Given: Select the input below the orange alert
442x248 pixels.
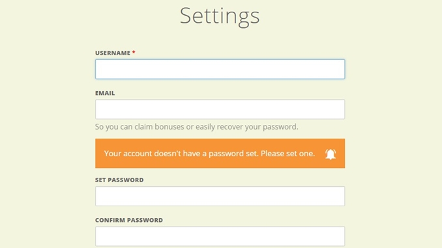Looking at the screenshot, I should coord(220,196).
